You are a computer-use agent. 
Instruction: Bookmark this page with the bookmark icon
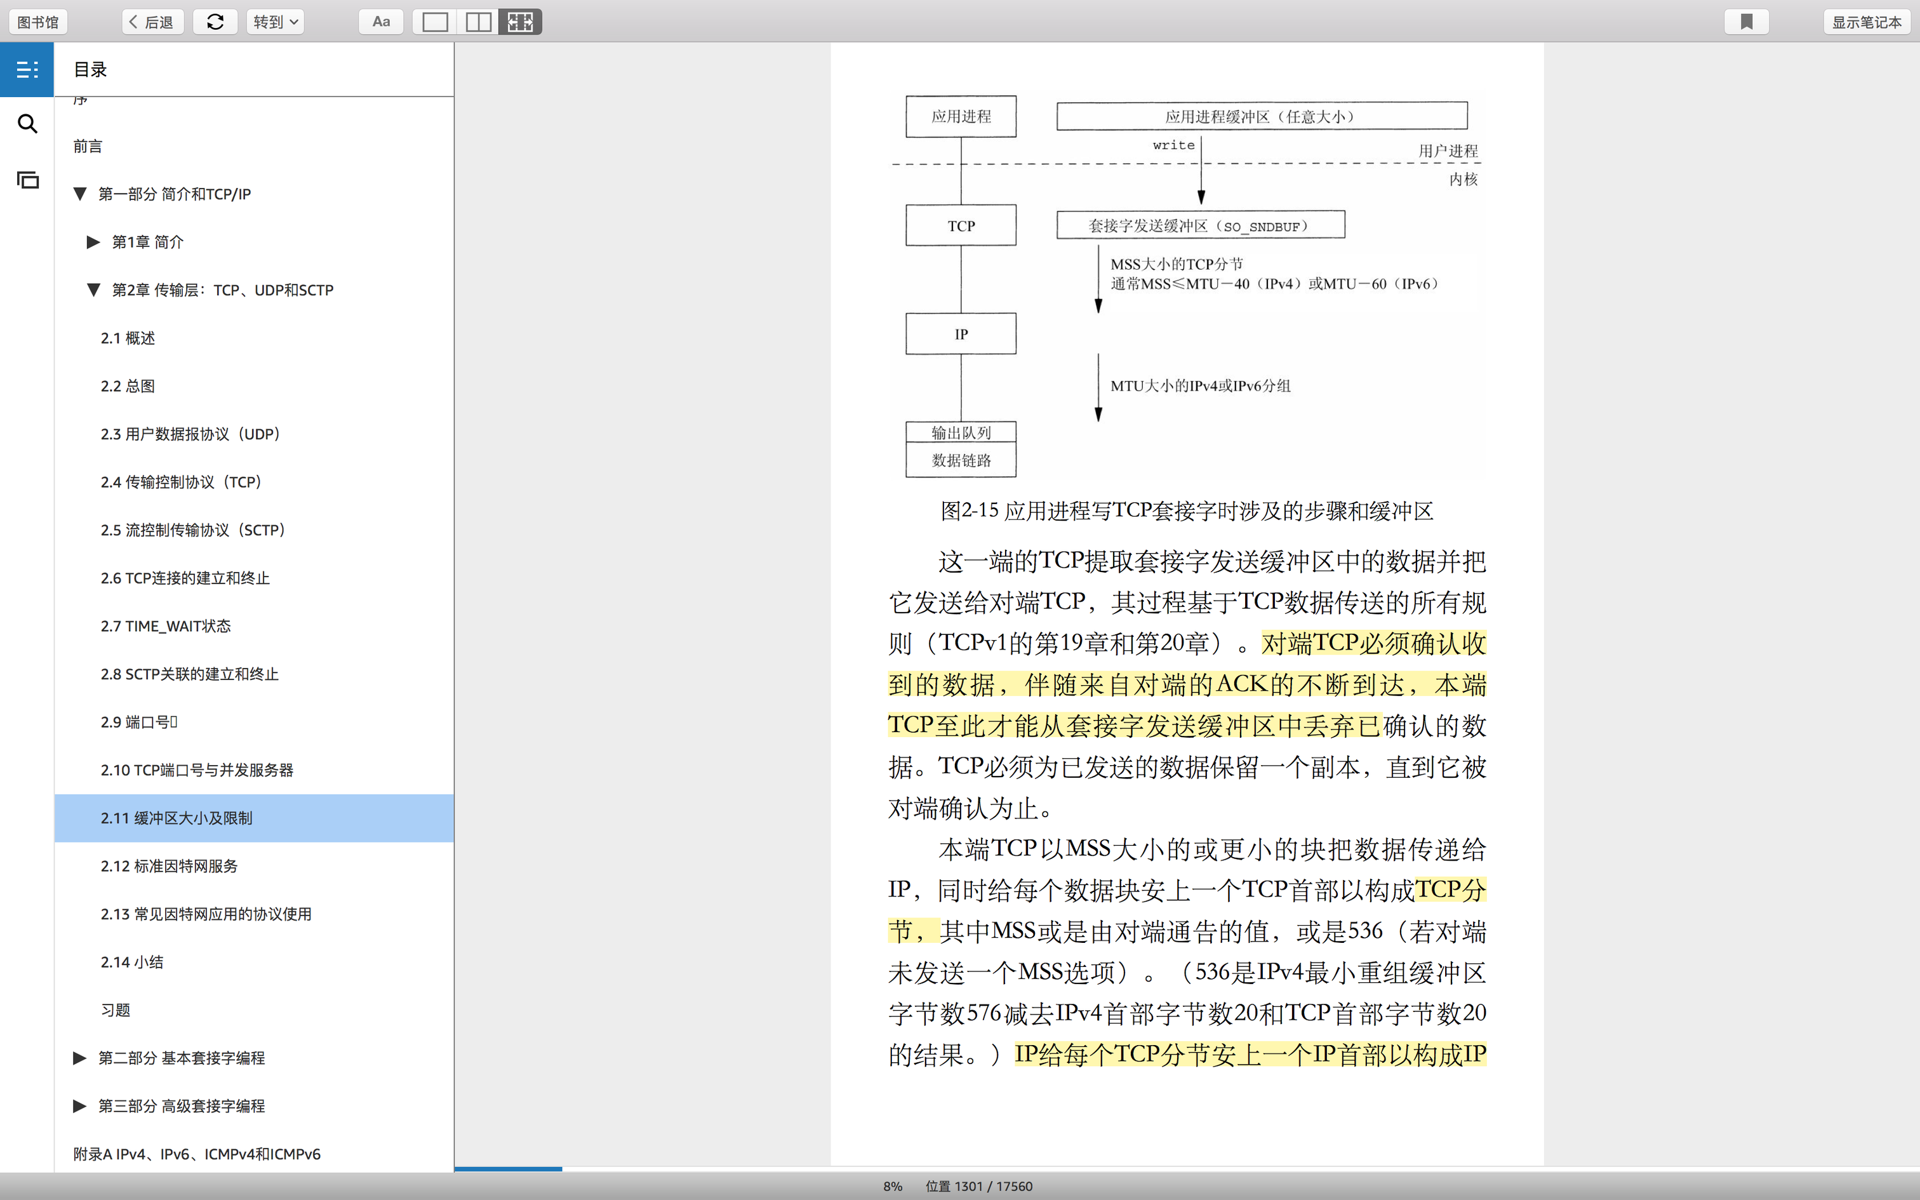(1746, 22)
